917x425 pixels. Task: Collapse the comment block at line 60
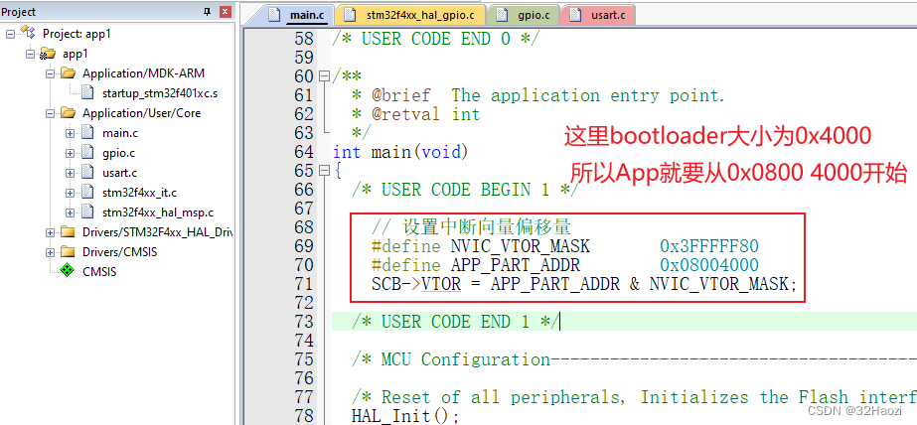point(324,76)
